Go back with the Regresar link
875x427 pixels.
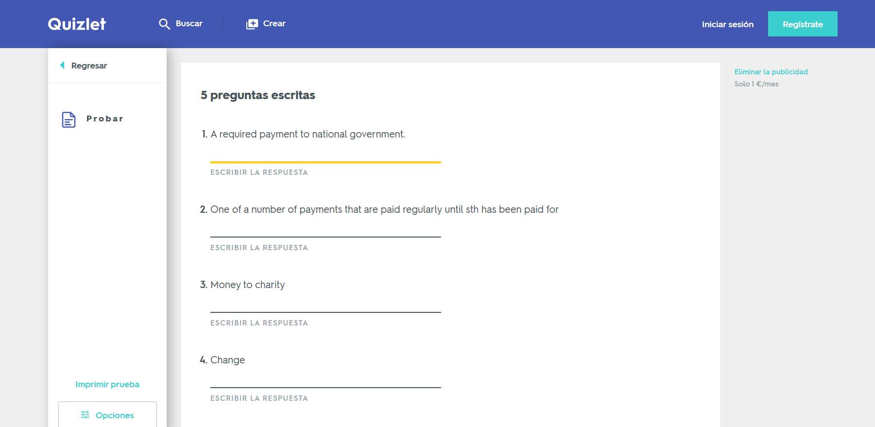[84, 66]
